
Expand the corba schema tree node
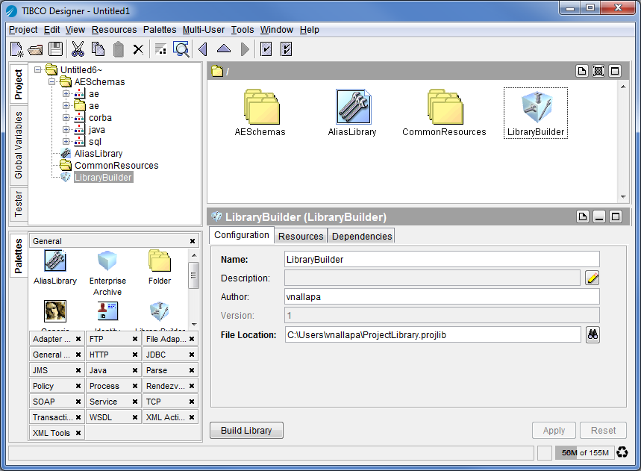66,118
